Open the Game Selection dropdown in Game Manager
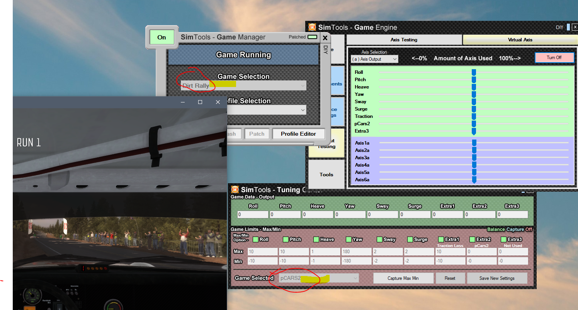The width and height of the screenshot is (578, 310). point(243,85)
